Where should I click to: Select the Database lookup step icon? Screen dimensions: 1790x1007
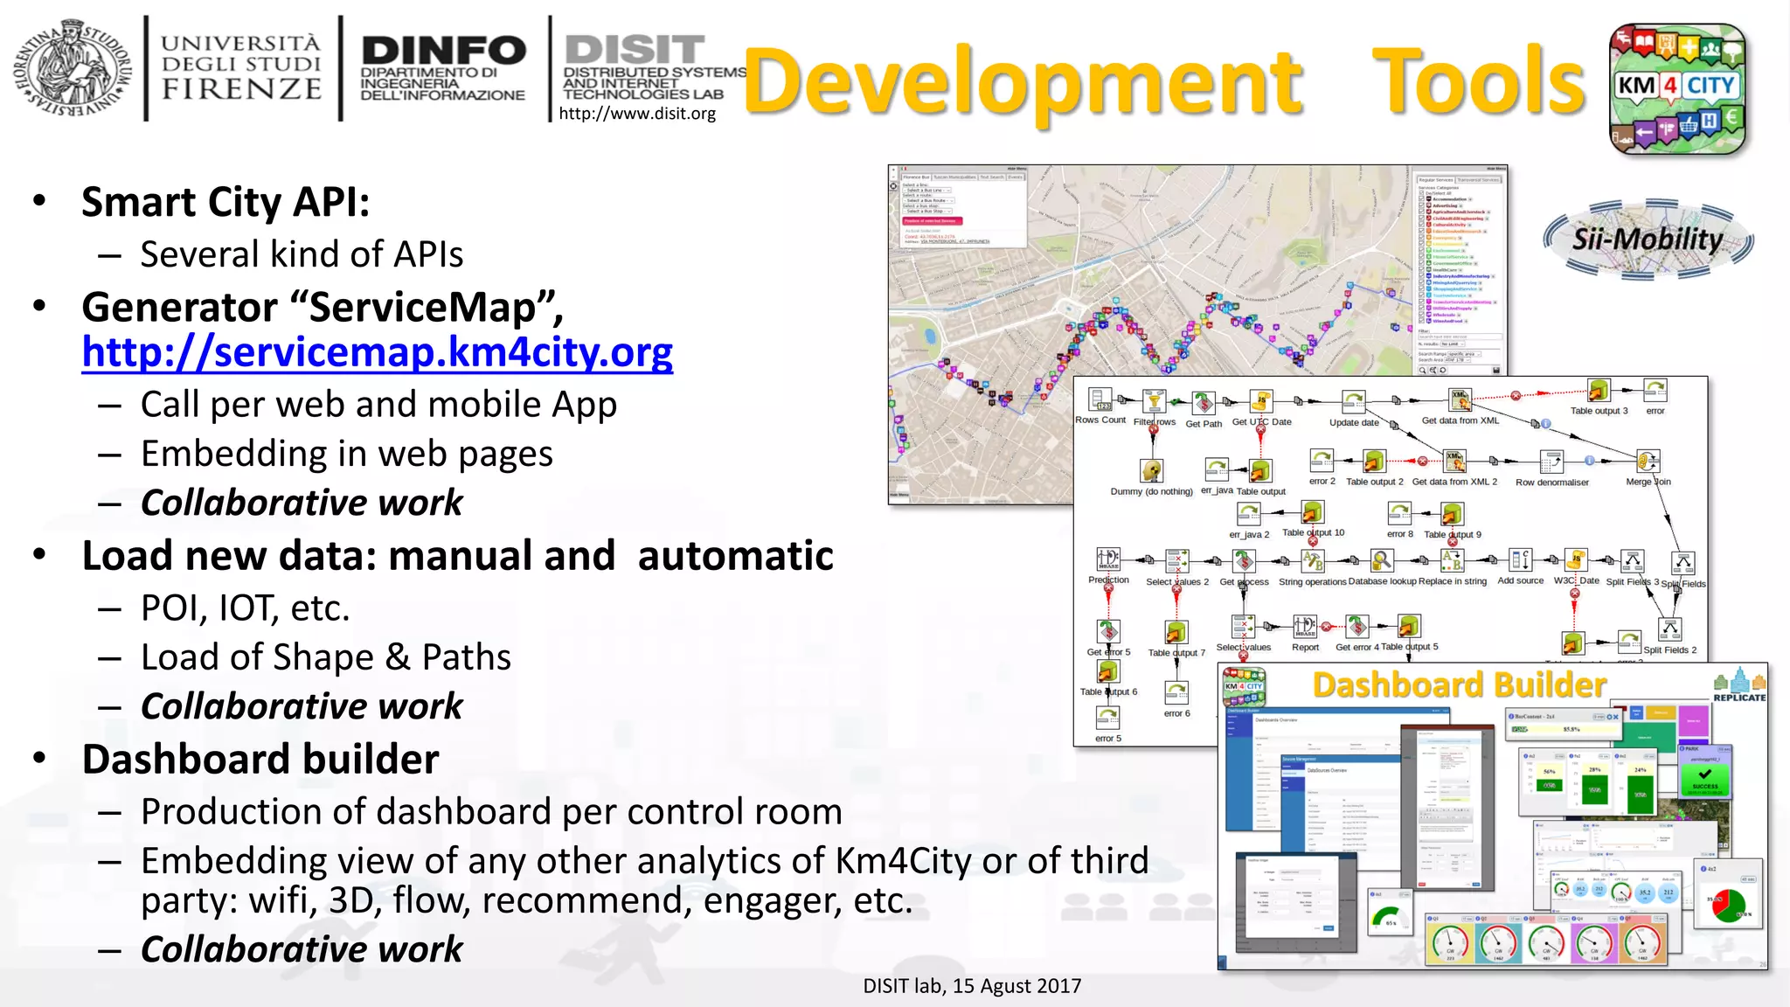tap(1381, 560)
